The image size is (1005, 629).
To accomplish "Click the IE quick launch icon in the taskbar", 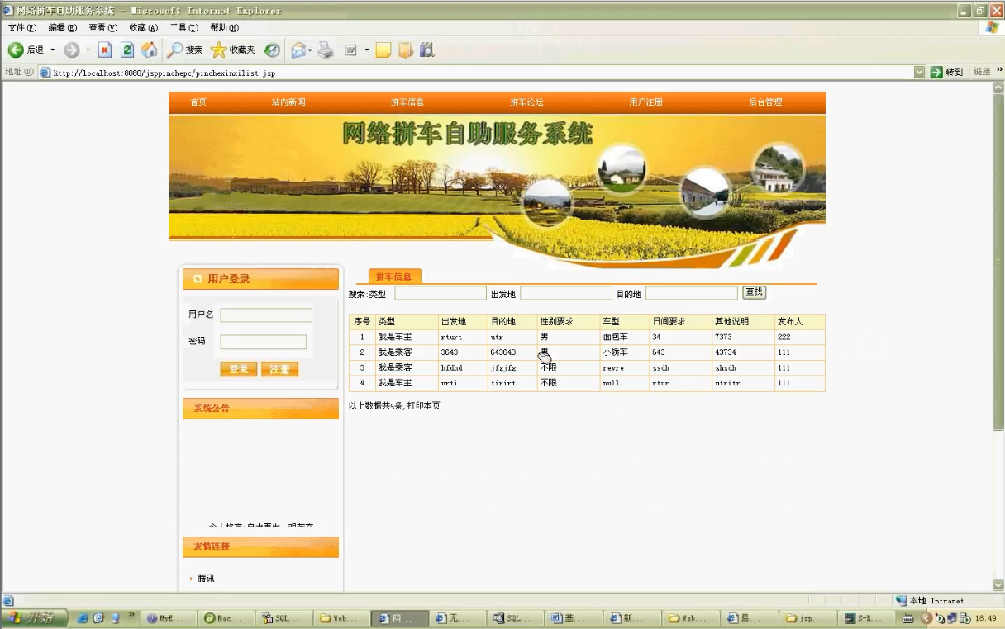I will (x=83, y=617).
